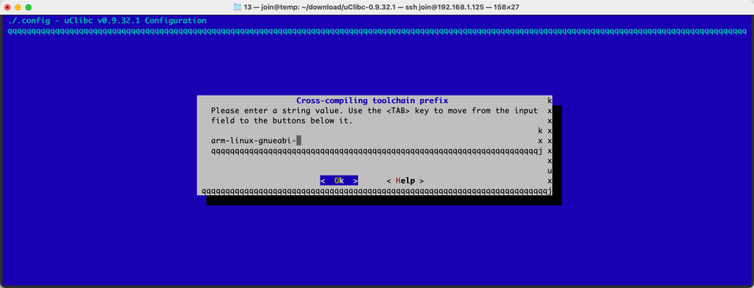Maximize the terminal window with the green button
The height and width of the screenshot is (288, 754).
[x=29, y=7]
